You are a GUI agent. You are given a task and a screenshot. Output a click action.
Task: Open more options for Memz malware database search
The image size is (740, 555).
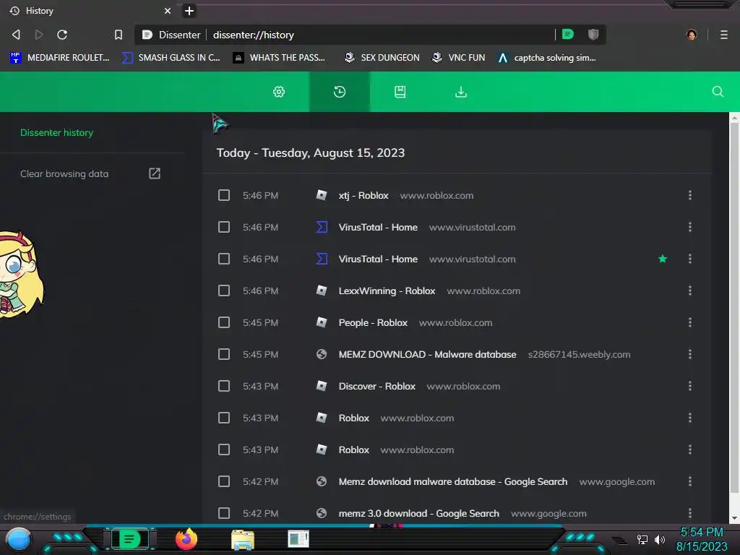pyautogui.click(x=690, y=481)
